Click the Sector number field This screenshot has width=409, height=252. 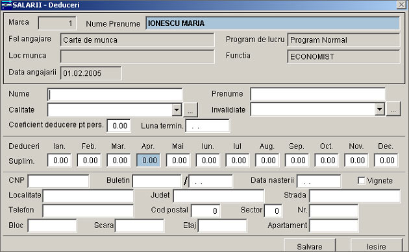point(273,211)
